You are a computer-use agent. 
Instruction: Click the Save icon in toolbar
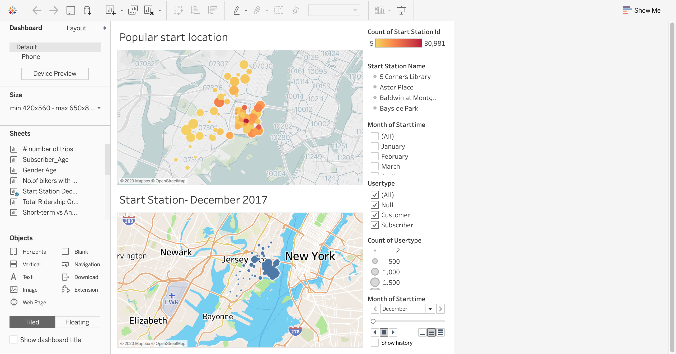(x=71, y=11)
